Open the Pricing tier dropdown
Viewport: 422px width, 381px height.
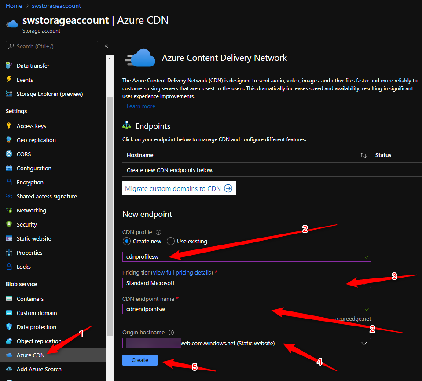(x=246, y=283)
